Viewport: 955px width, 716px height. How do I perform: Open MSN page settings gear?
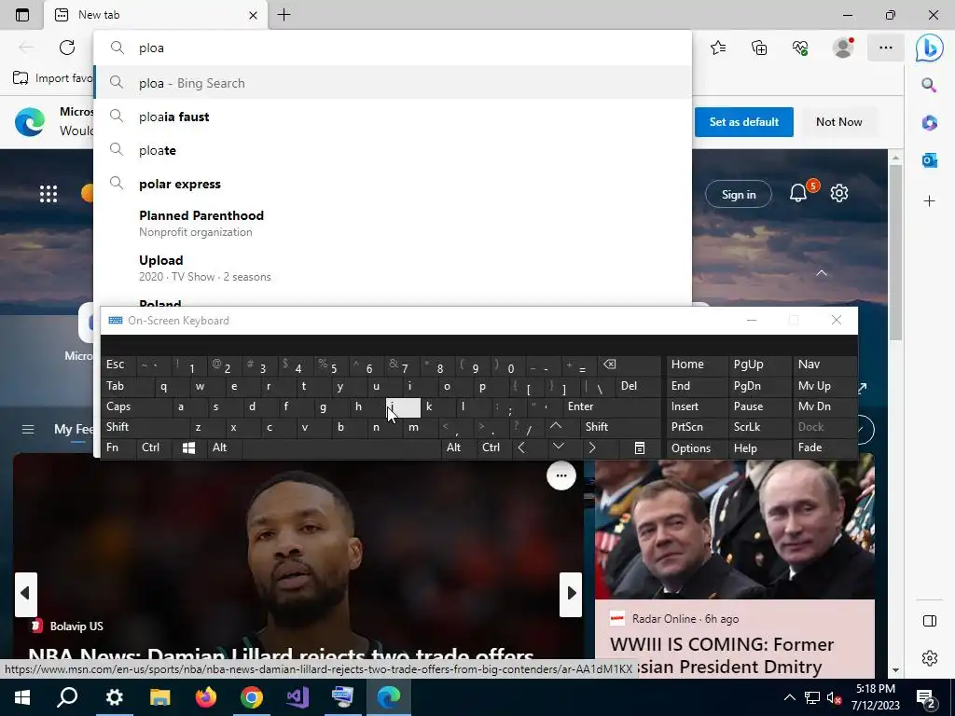click(839, 194)
